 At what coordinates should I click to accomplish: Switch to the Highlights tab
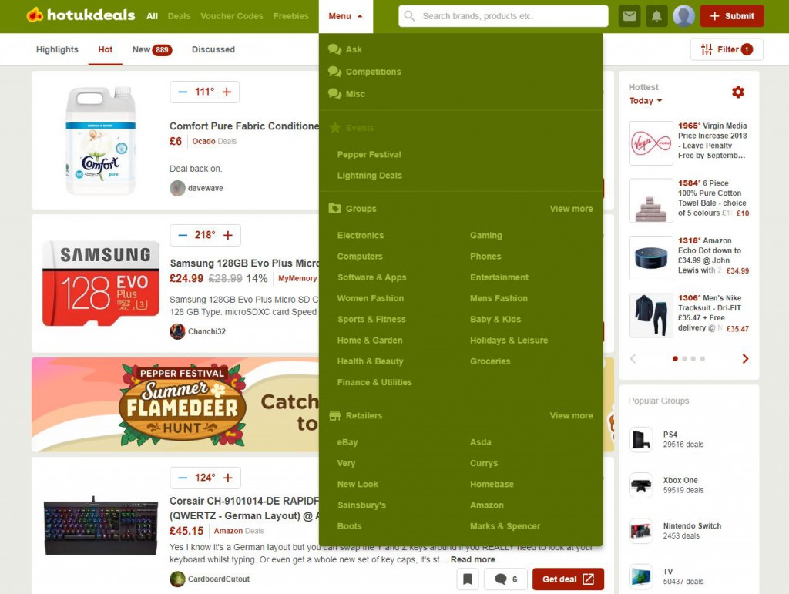(57, 49)
